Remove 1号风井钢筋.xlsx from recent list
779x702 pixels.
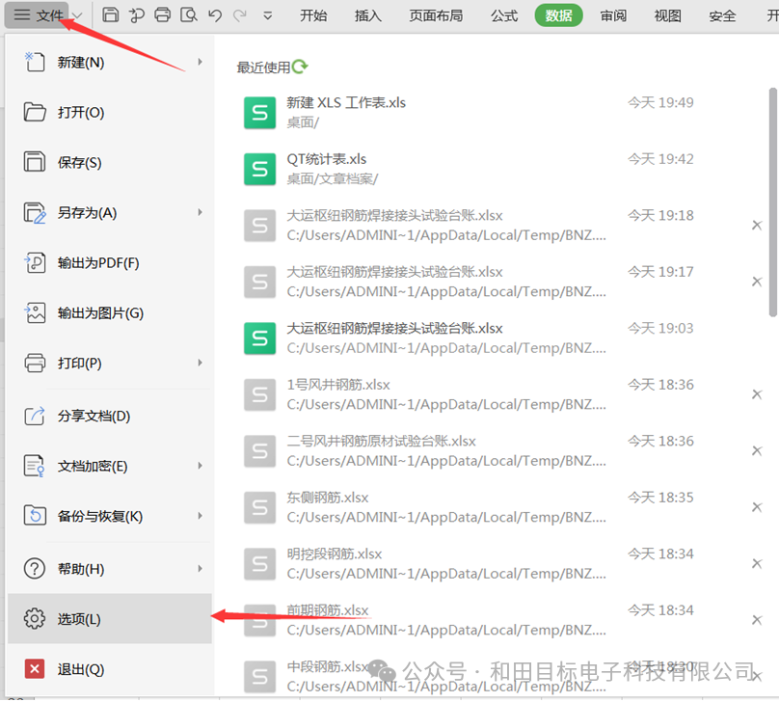(757, 394)
